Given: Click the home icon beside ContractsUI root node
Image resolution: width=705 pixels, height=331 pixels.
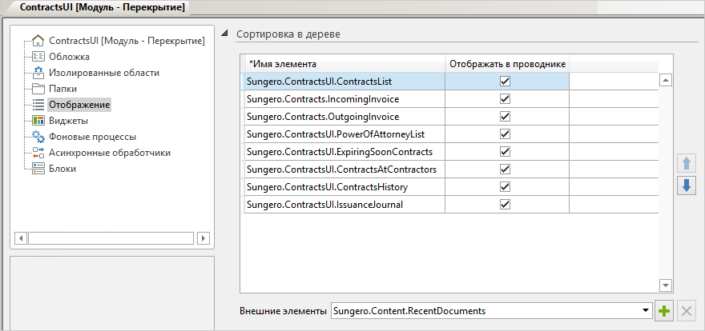Looking at the screenshot, I should point(38,41).
